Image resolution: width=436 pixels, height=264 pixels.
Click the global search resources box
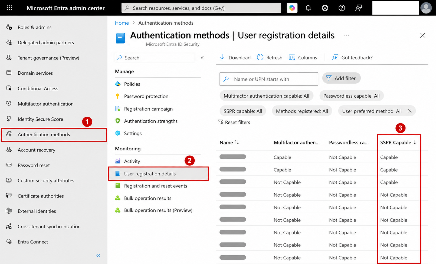[x=201, y=8]
